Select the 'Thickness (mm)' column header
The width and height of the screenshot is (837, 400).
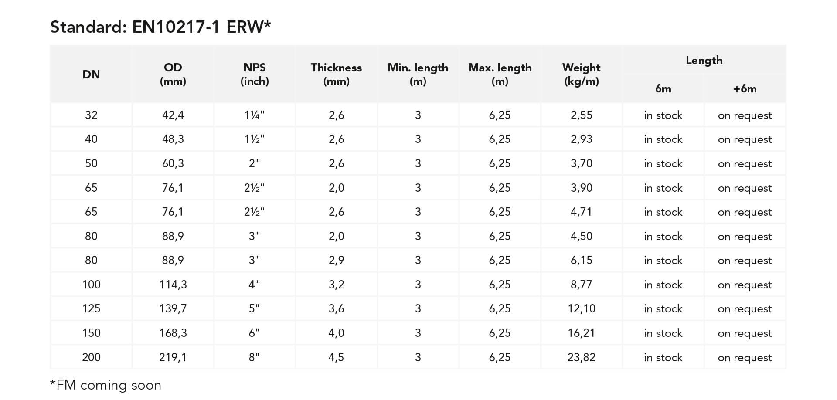(336, 75)
